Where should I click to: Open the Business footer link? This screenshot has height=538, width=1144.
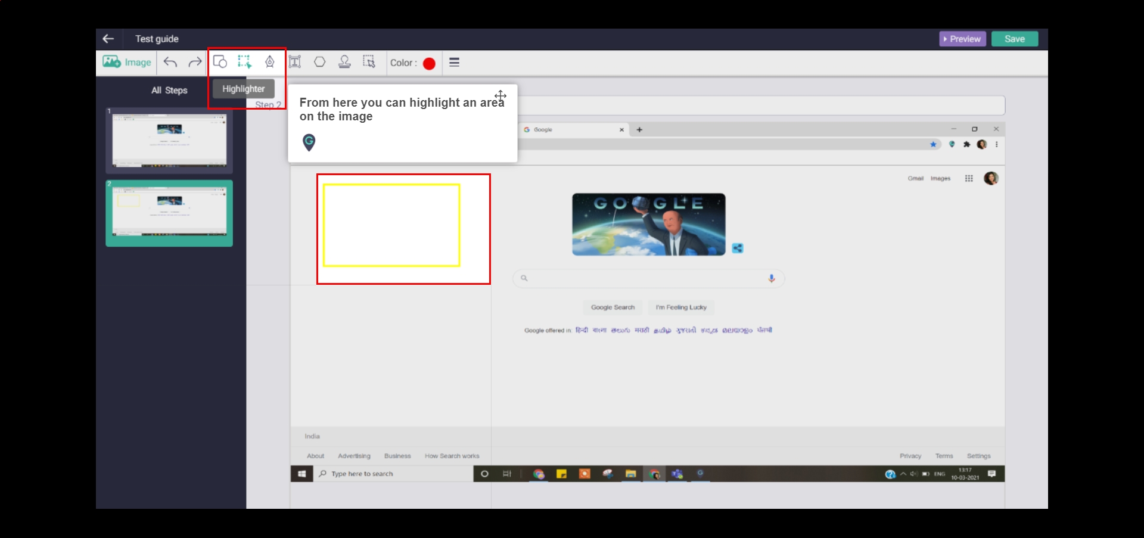tap(397, 456)
